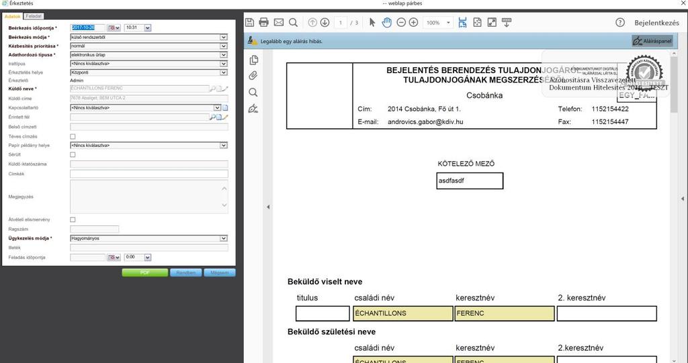Show attachments with the paperclip icon
The height and width of the screenshot is (363, 688).
point(253,76)
